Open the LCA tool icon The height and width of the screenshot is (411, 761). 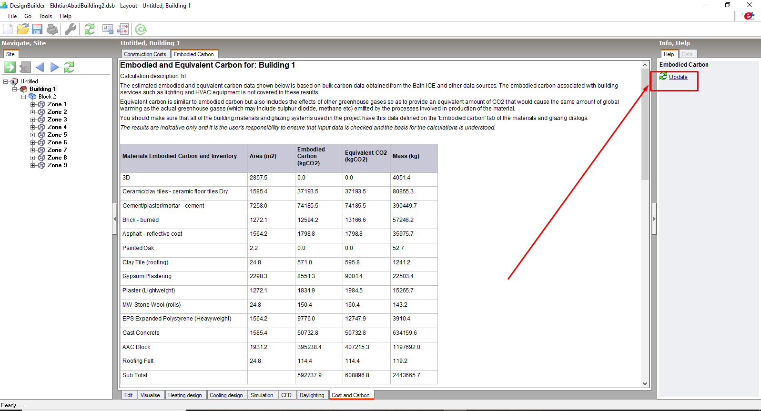coord(141,30)
